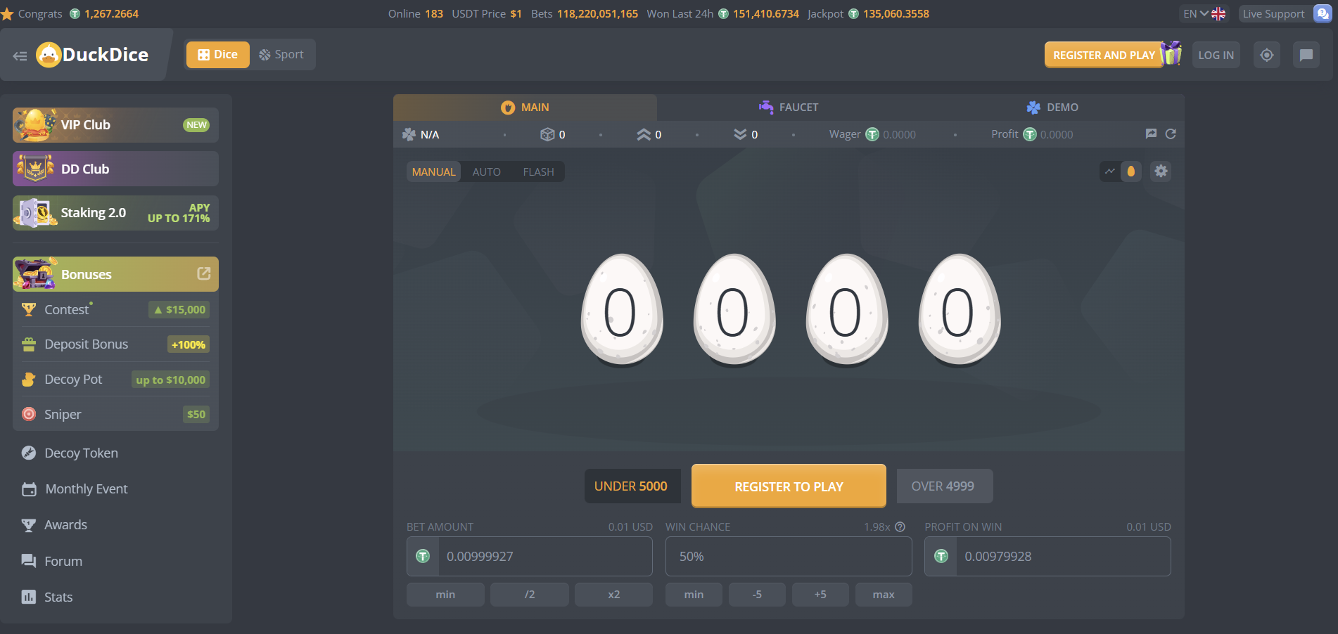Open the Staking 2.0 banner
The image size is (1338, 634).
coord(115,213)
